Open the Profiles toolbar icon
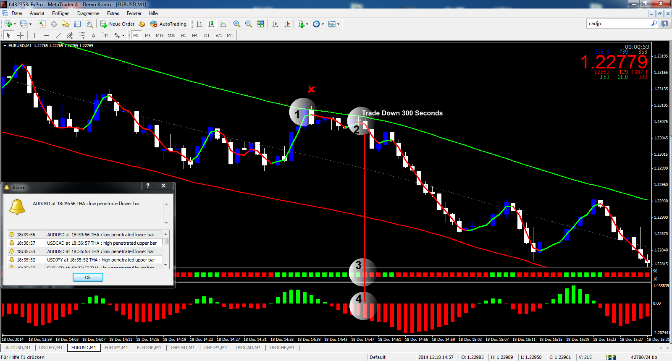Screen dimensions: 672x361 24,24
